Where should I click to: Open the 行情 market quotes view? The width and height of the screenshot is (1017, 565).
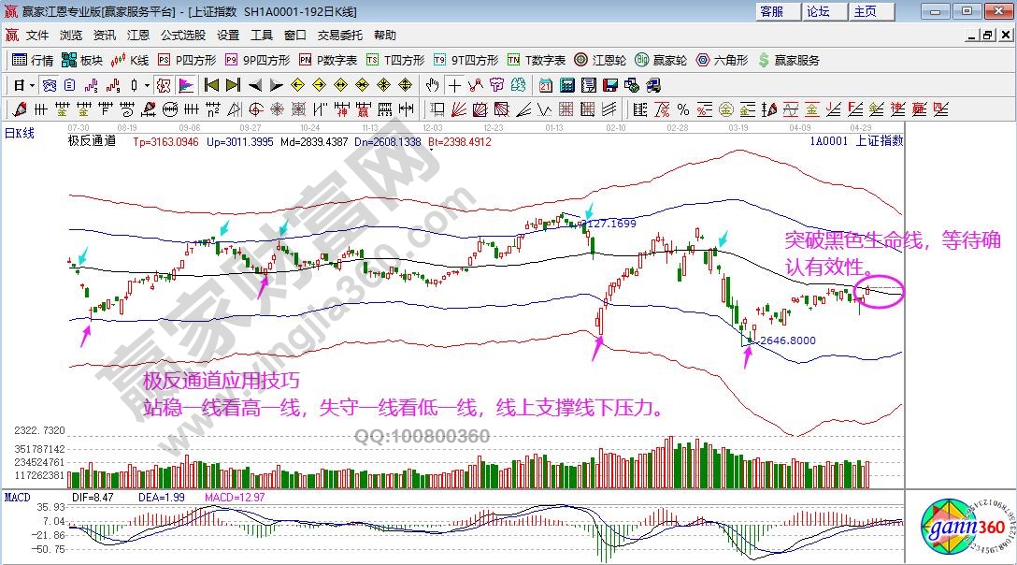(34, 60)
